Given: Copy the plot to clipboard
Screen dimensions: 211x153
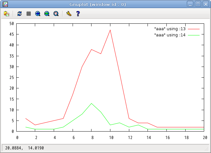Looking at the screenshot, I should coord(6,14).
